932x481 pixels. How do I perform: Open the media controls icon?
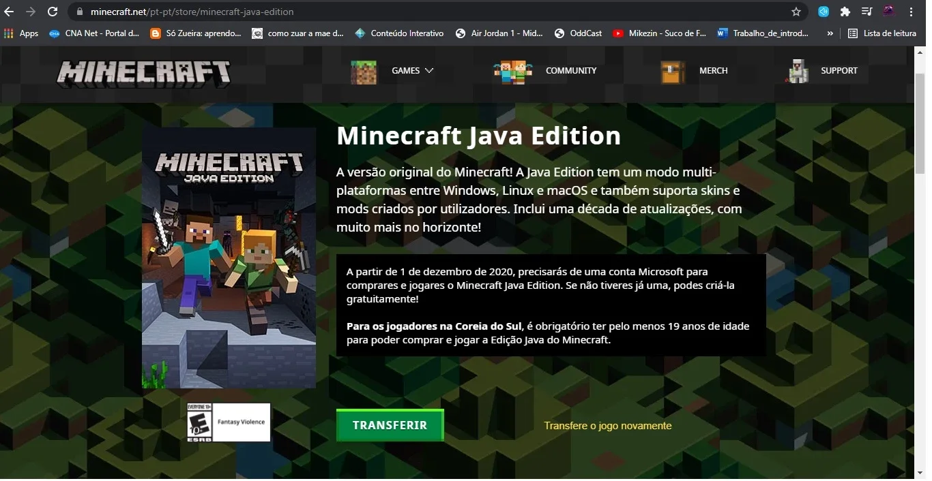pos(867,12)
